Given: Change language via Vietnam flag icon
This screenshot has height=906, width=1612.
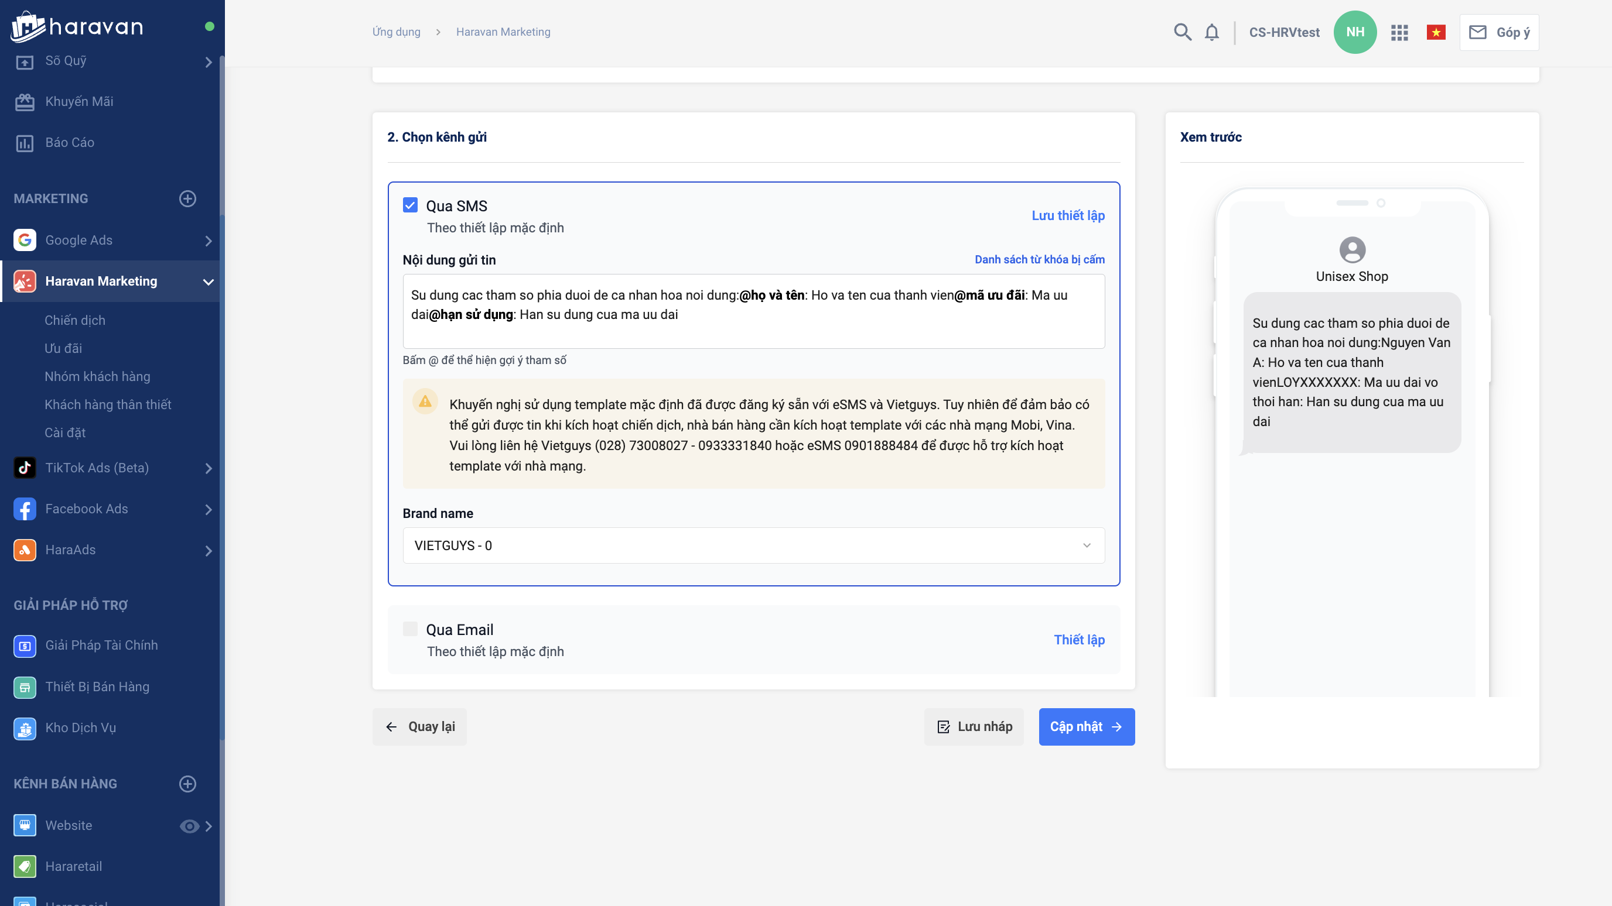Looking at the screenshot, I should pos(1436,32).
